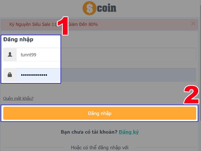Image resolution: width=201 pixels, height=151 pixels.
Task: Focus the username field containing tunnt99
Action: point(106,55)
